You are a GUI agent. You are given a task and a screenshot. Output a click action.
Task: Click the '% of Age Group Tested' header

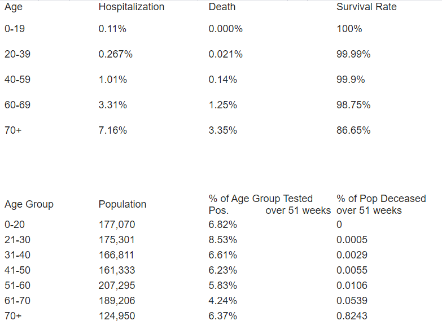click(x=260, y=199)
